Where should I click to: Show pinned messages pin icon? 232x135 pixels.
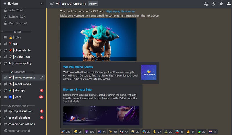point(221,4)
